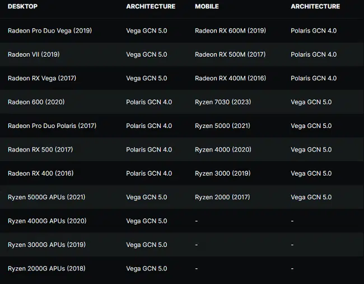Viewport: 364px width, 284px height.
Task: Pick Polaris GCN 4.0 for Radeon RX 400M
Action: (x=314, y=78)
